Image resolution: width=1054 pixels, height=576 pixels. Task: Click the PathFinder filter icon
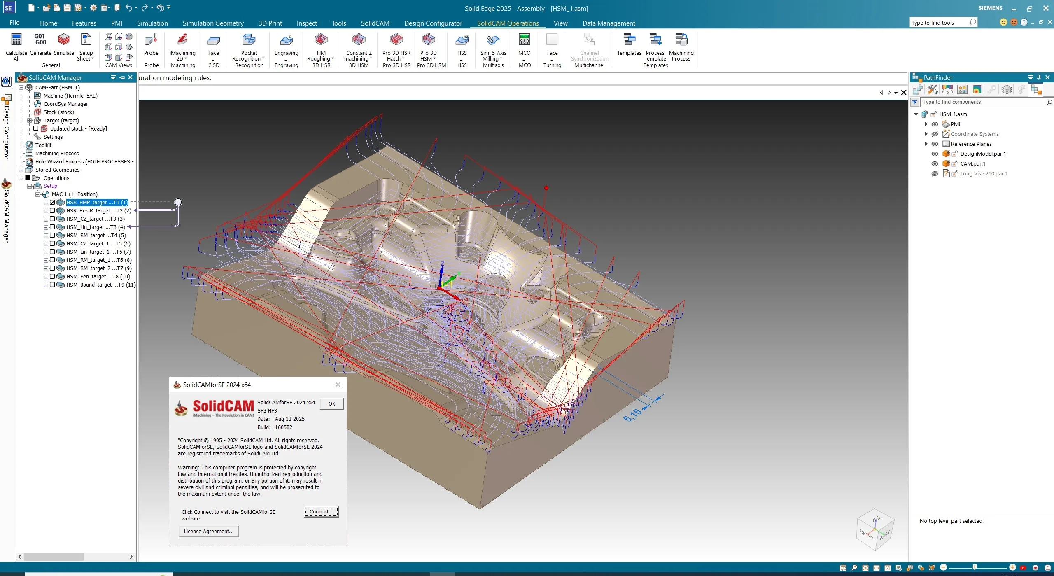click(x=914, y=102)
